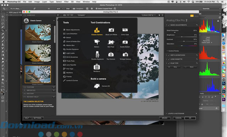The height and width of the screenshot is (137, 227).
Task: Select Lens Distortion in Tools list
Action: coord(70,34)
